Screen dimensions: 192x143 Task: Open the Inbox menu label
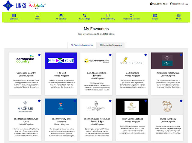tap(37, 19)
